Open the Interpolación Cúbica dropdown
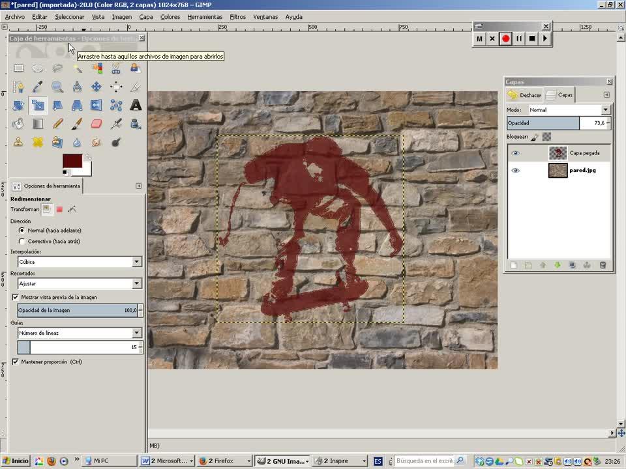 tap(137, 262)
